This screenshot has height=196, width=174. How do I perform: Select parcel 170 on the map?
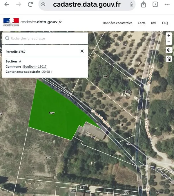(x=121, y=125)
